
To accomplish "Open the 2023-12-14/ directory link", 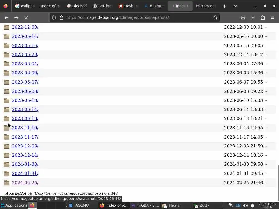I will point(25,155).
